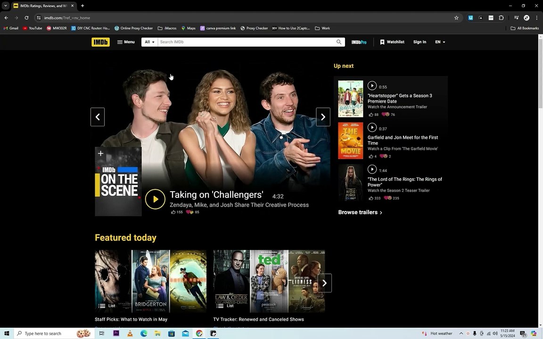Image resolution: width=543 pixels, height=339 pixels.
Task: Open the IMDb Menu
Action: pyautogui.click(x=126, y=42)
